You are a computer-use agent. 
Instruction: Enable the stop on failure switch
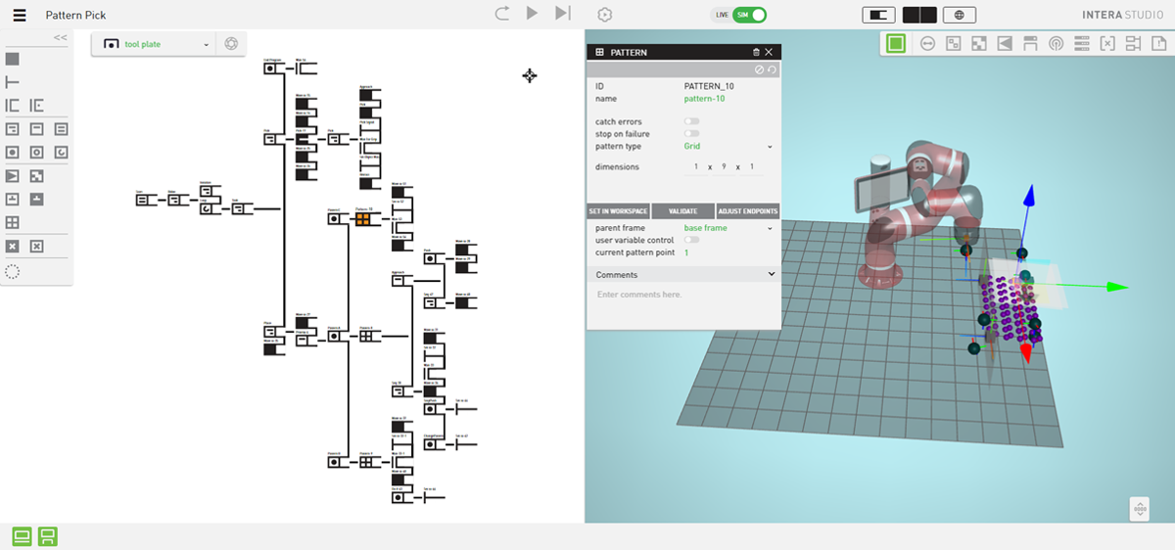691,134
